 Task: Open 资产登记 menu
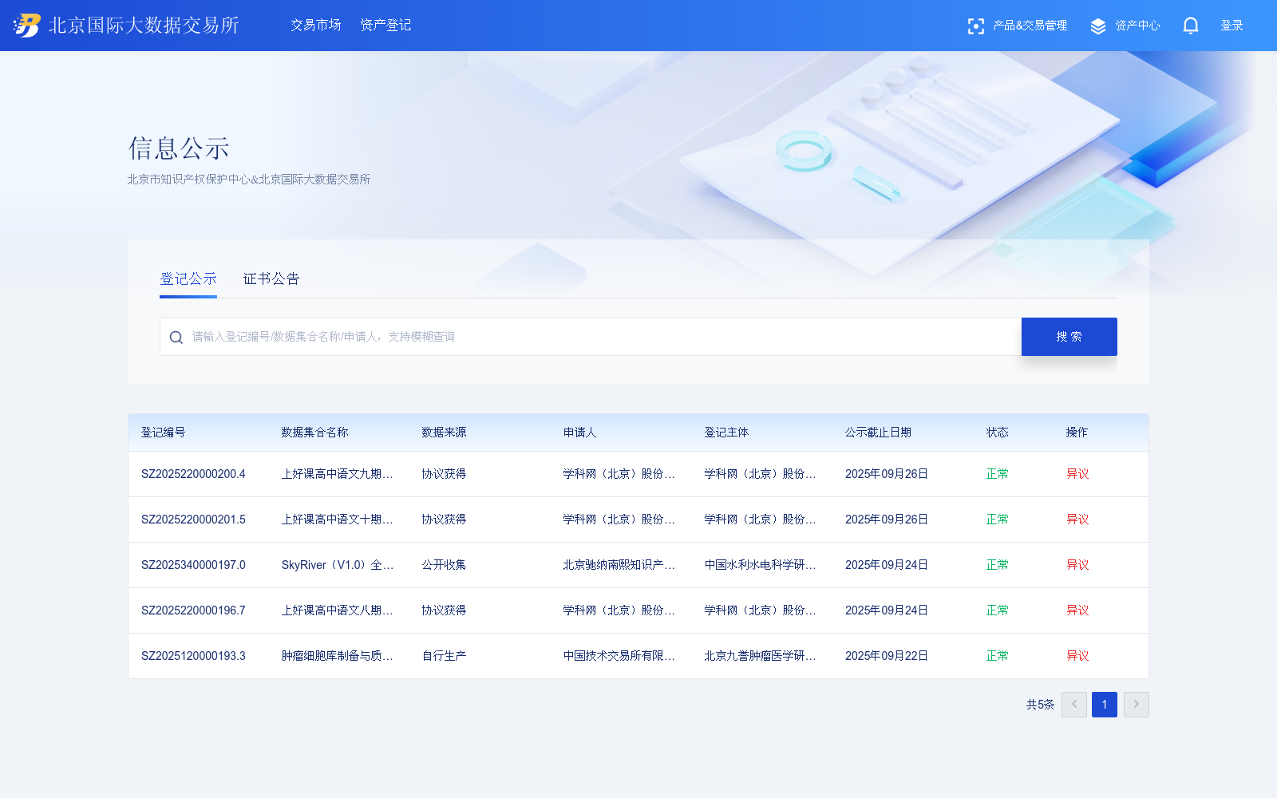385,26
